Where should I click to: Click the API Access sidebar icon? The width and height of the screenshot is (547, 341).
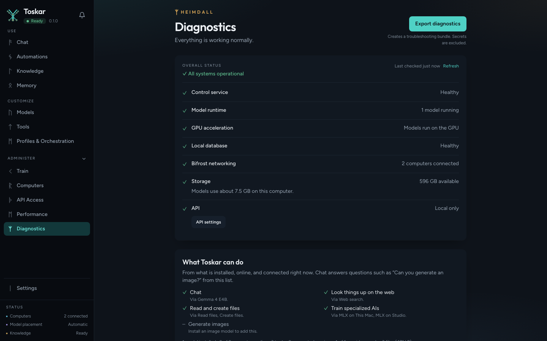click(10, 200)
